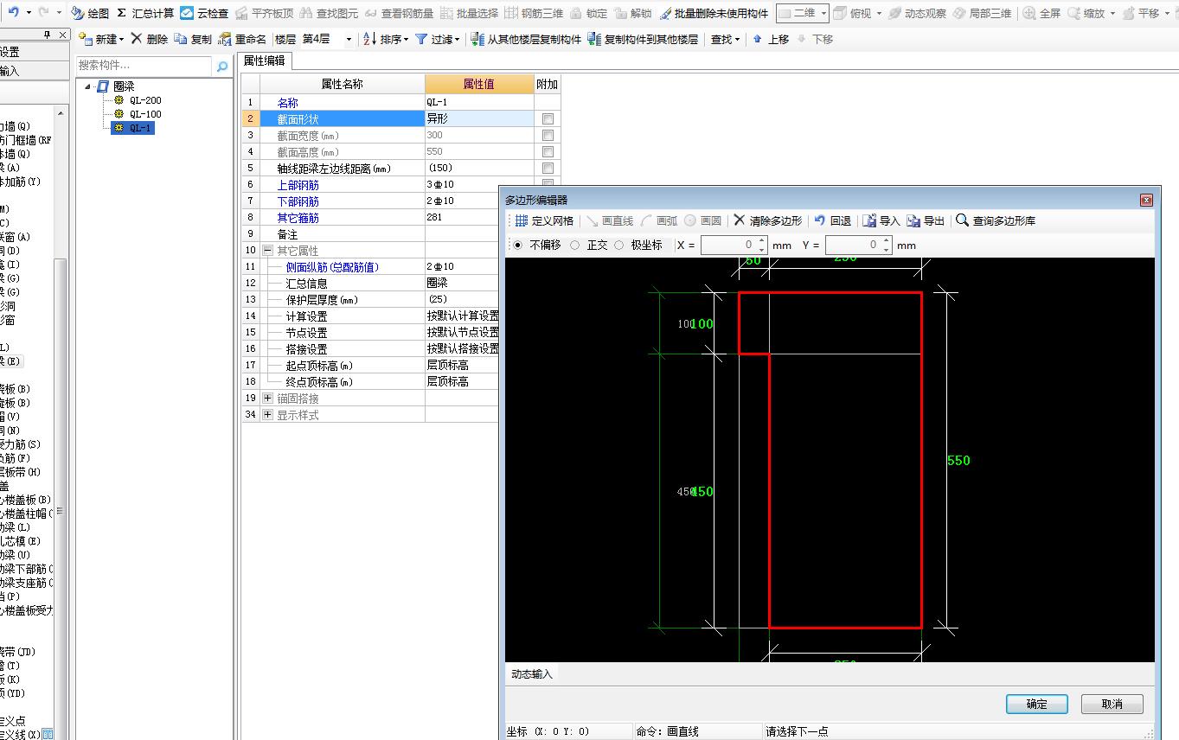Expand 锚固搭接 group
1179x740 pixels.
[267, 399]
